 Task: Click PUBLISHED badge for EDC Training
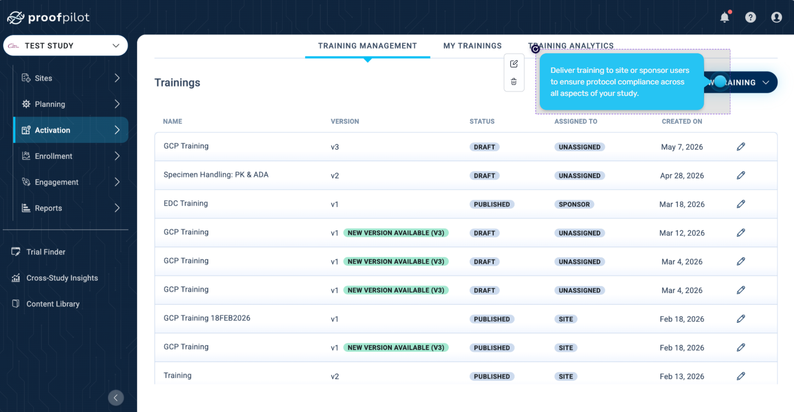point(492,204)
